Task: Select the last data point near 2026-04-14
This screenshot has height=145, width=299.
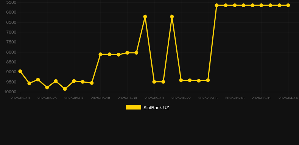Action: coord(288,5)
